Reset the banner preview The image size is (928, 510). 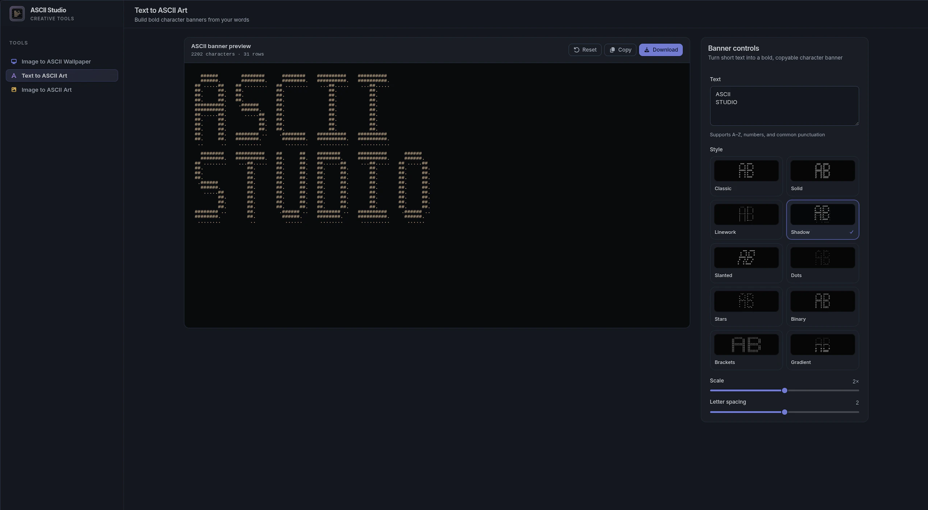coord(585,50)
